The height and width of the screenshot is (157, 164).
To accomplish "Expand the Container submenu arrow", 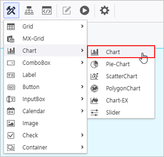I will point(82,147).
